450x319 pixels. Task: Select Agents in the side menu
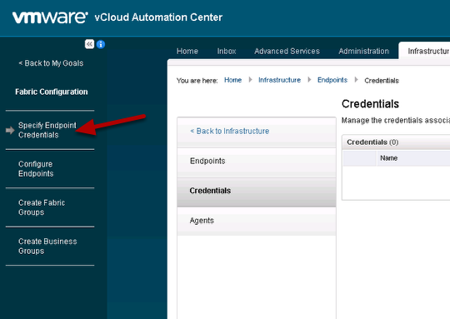pyautogui.click(x=257, y=221)
